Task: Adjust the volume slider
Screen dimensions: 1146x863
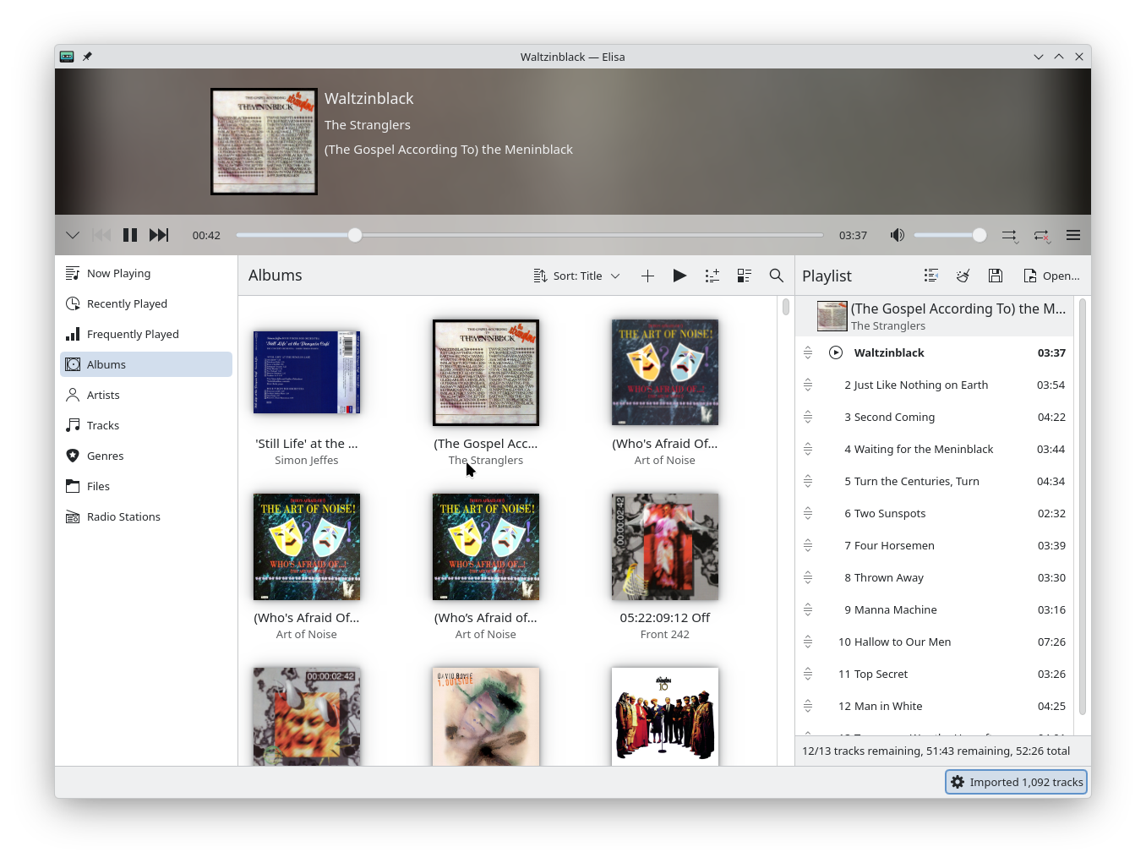Action: click(950, 235)
